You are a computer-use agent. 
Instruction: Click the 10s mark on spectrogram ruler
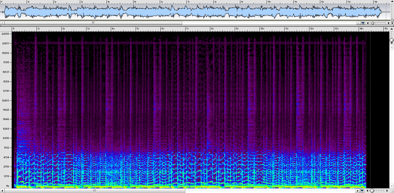262,29
